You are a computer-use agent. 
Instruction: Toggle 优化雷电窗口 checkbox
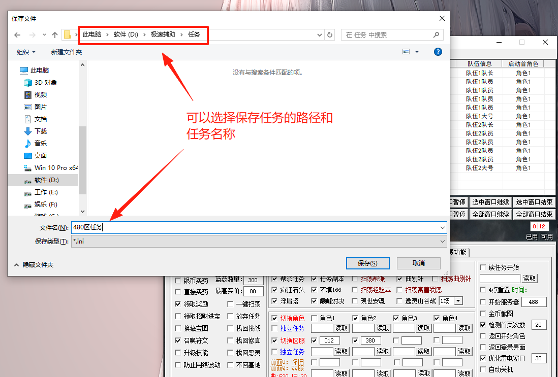click(x=483, y=358)
